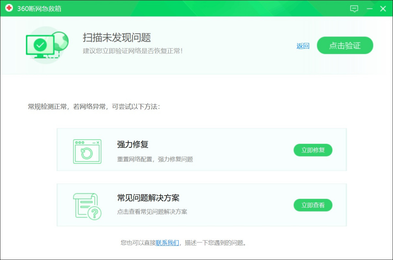Click the 360 logo in the title bar
This screenshot has width=393, height=260.
(x=9, y=8)
